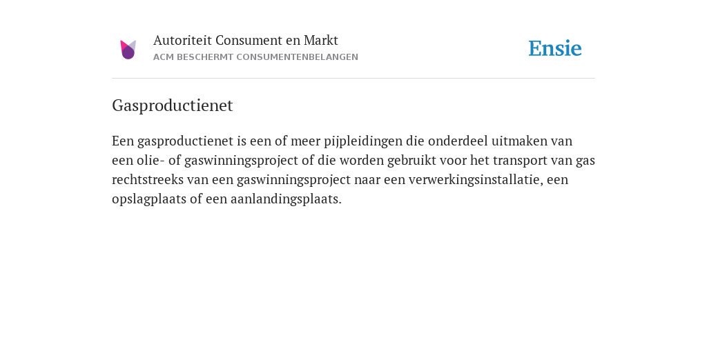
Task: Click the word aanlandingsplaats at paragraph end
Action: coord(286,199)
